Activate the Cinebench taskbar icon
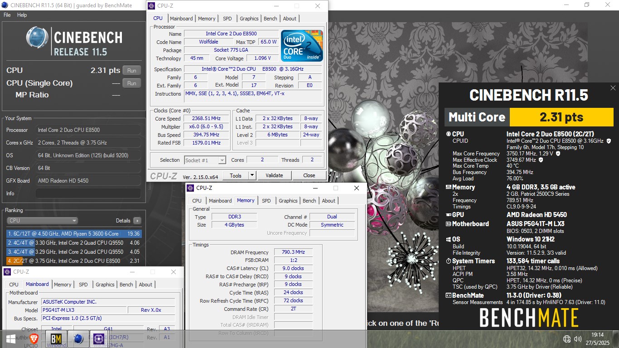 [x=78, y=338]
